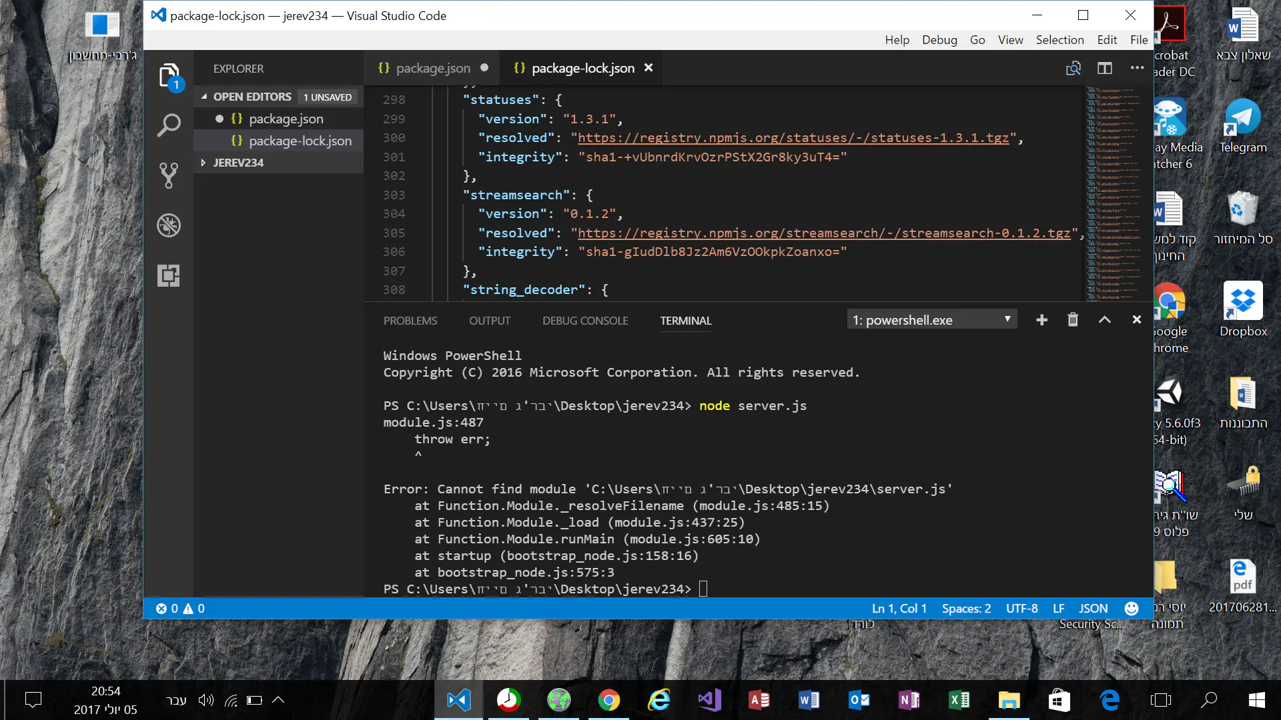Image resolution: width=1281 pixels, height=720 pixels.
Task: Open the Debug view icon
Action: point(169,225)
